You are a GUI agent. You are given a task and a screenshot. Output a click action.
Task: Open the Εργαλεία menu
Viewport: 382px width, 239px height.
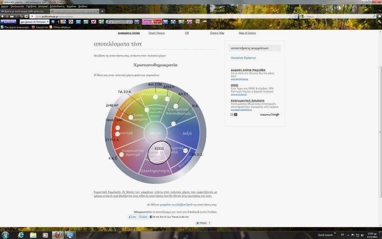coord(71,6)
